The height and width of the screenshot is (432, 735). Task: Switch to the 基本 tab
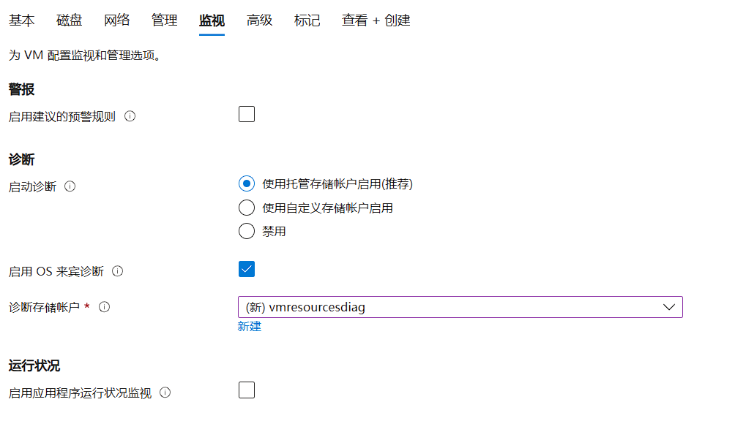coord(21,20)
